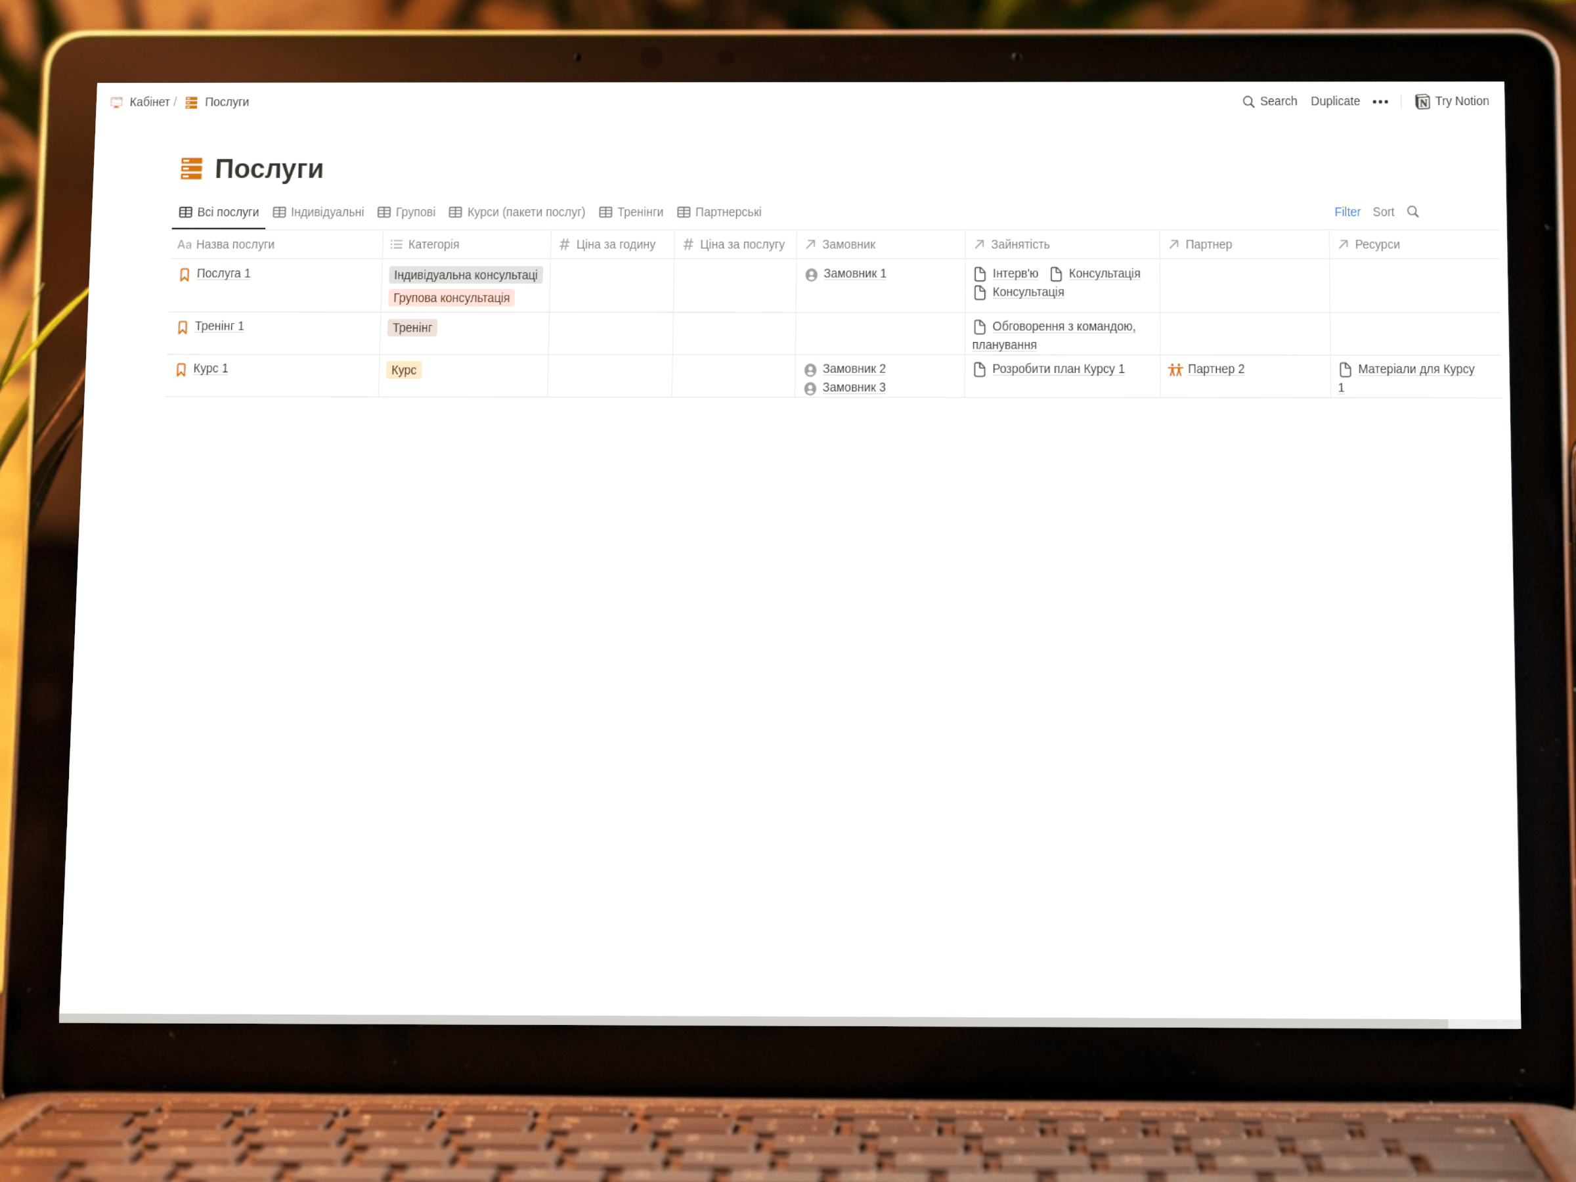Select the person icon beside Замовник 2
Image resolution: width=1576 pixels, height=1182 pixels.
(x=810, y=370)
